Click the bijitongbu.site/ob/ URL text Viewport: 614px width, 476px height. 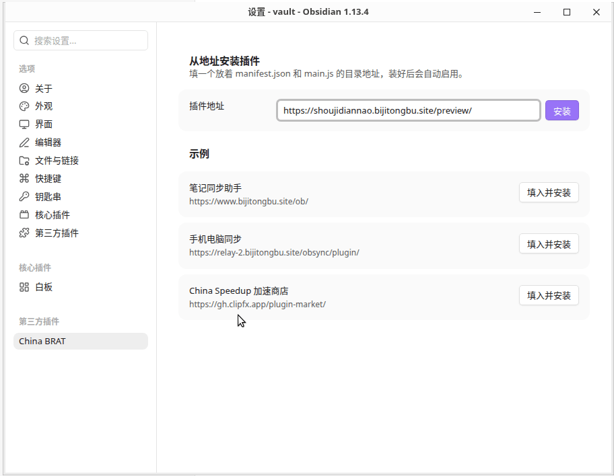tap(248, 202)
